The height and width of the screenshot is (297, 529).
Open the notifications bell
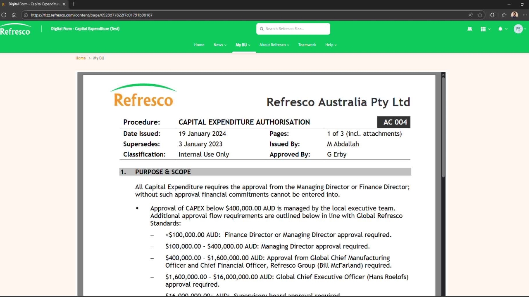[500, 29]
